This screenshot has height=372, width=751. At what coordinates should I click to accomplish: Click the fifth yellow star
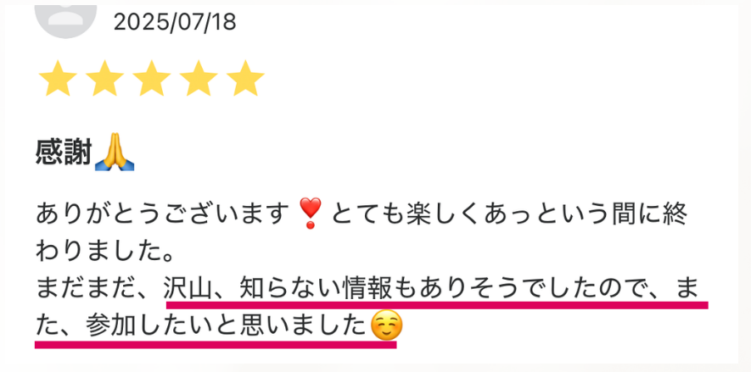coord(245,79)
